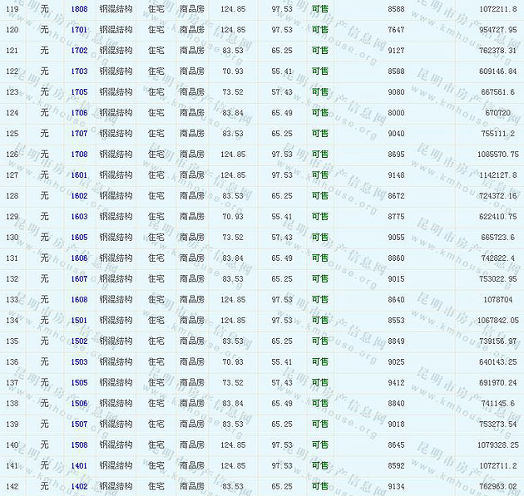
Task: Open room 1402 link
Action: pyautogui.click(x=79, y=486)
